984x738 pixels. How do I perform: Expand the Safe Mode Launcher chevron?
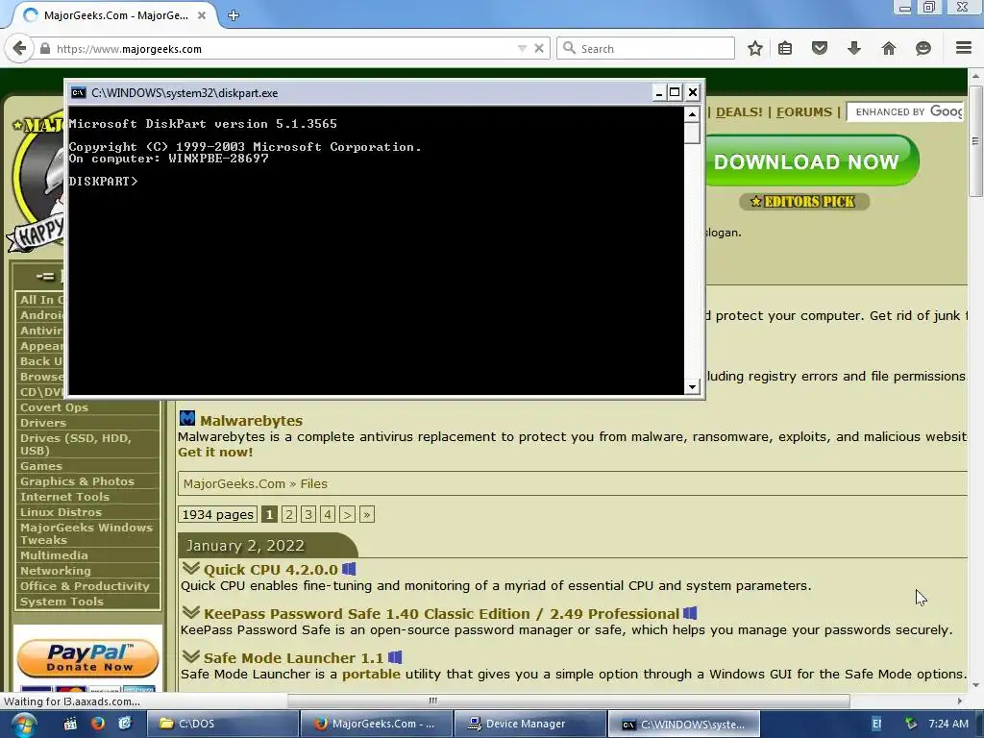click(x=191, y=657)
